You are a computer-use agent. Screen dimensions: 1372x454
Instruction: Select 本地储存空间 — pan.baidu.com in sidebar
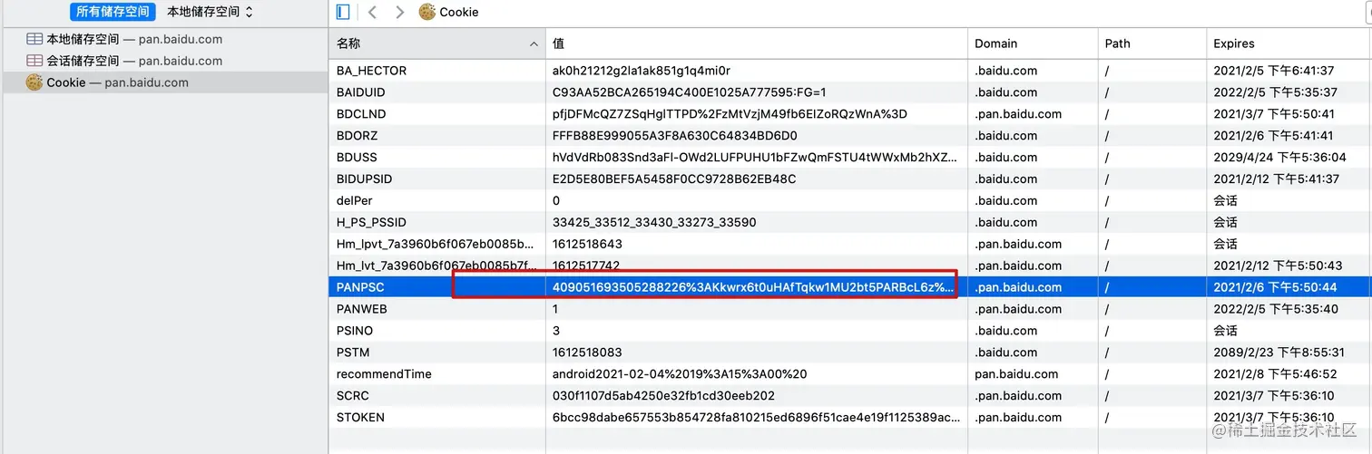tap(134, 39)
